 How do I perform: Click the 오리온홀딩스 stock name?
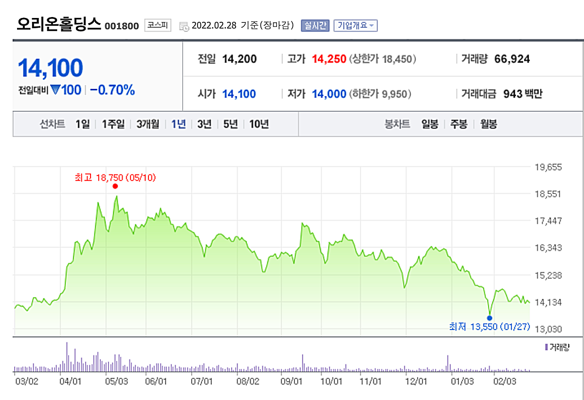59,24
